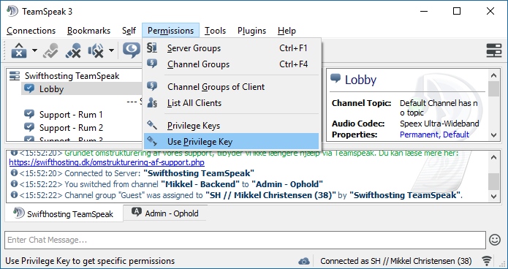The height and width of the screenshot is (269, 508).
Task: Expand the disconnect button dropdown arrow
Action: click(x=34, y=50)
